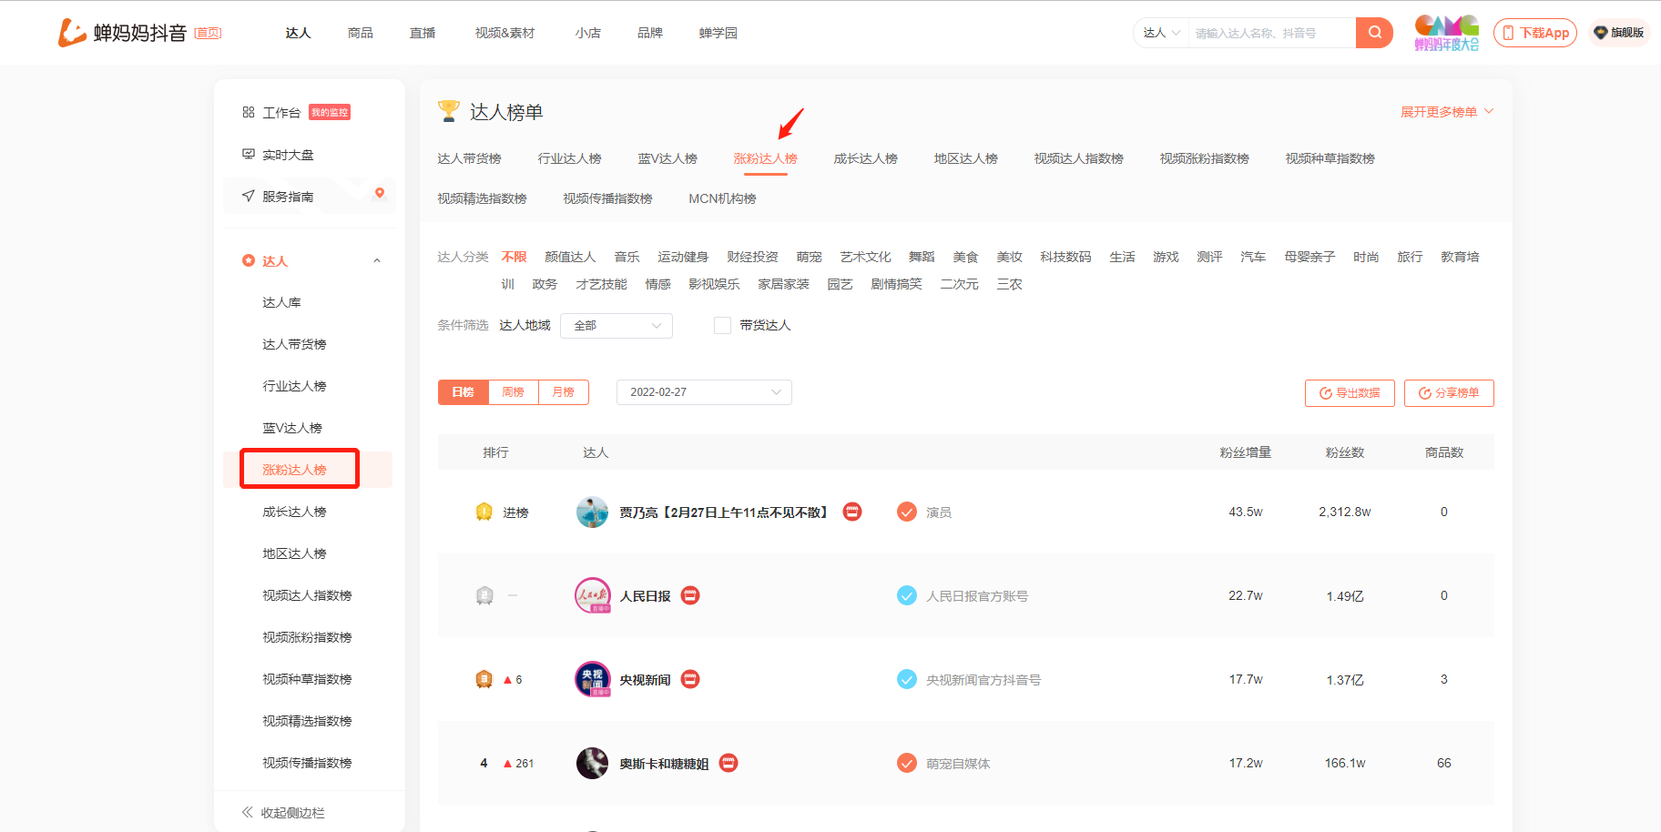Click the orange search magnifier button
Screen dimensions: 1661x832
(x=1374, y=33)
